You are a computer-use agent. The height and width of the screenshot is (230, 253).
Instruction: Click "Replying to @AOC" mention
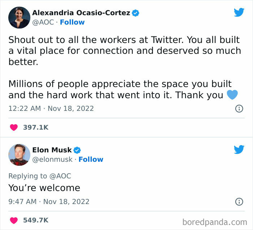point(60,176)
